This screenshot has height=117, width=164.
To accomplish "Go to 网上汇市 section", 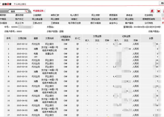I will coord(19,23).
